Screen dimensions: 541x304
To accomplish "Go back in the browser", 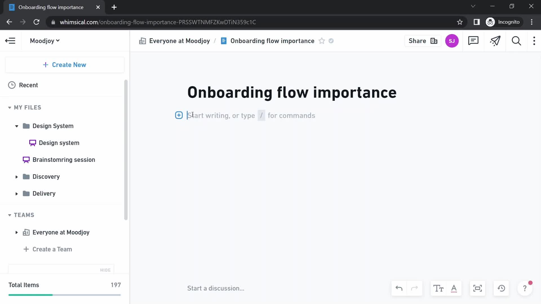I will click(x=9, y=22).
